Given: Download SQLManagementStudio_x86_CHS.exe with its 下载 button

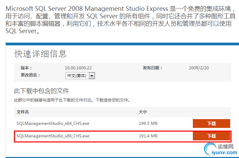Looking at the screenshot, I should tap(212, 136).
